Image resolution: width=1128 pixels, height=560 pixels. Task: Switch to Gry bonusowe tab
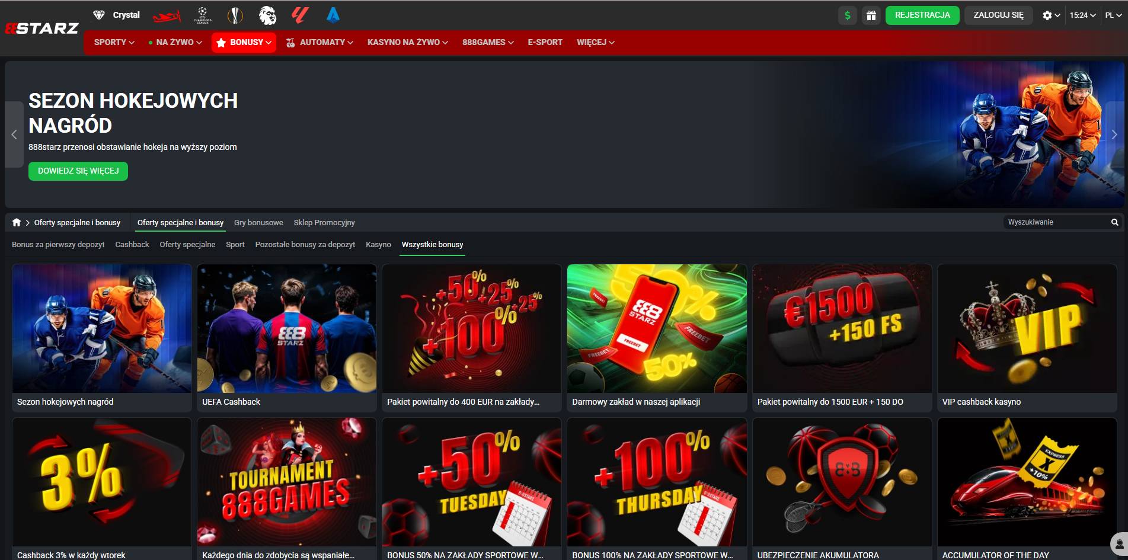click(258, 222)
